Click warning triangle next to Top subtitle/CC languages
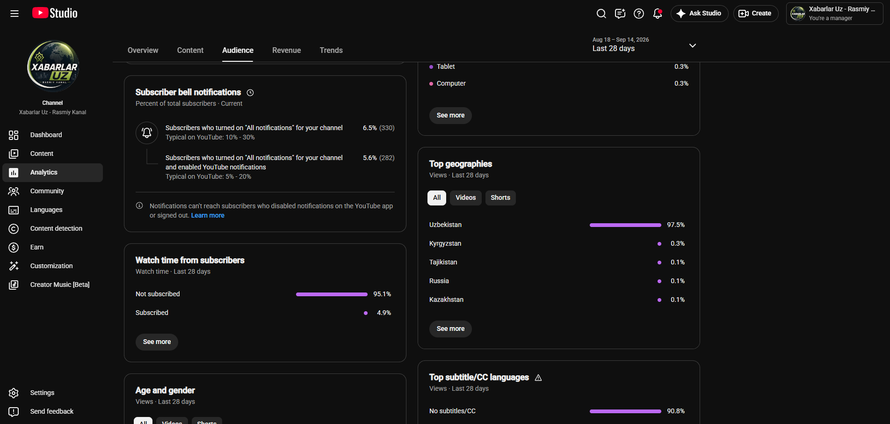The width and height of the screenshot is (890, 424). (538, 378)
